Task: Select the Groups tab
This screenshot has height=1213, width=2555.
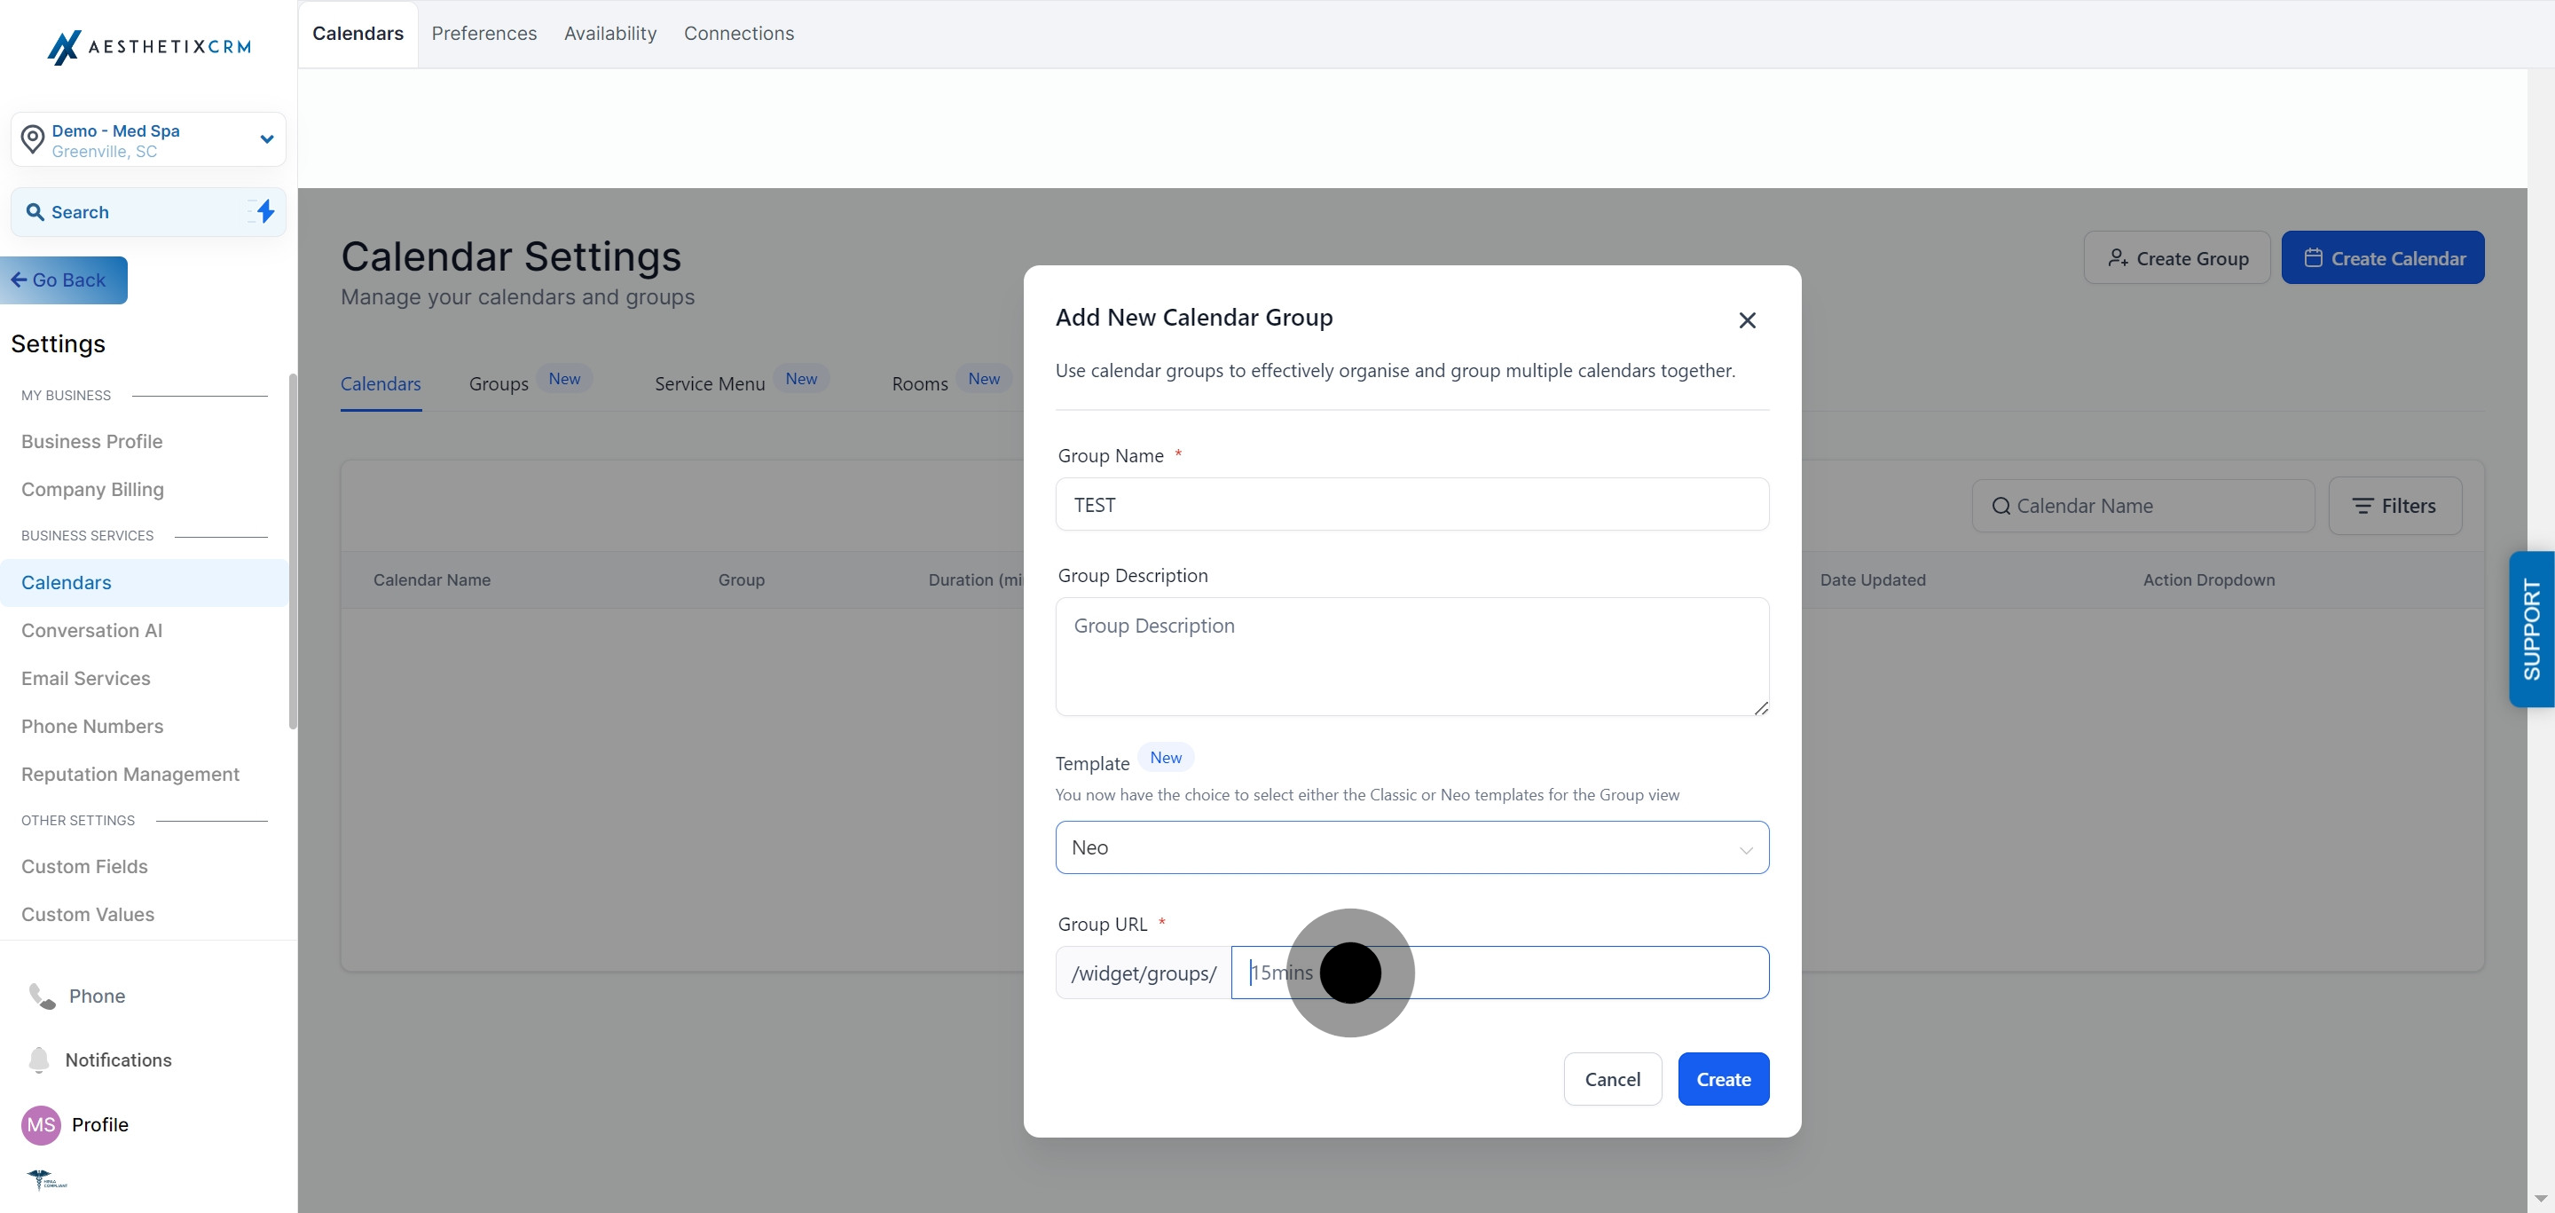Action: pos(498,384)
